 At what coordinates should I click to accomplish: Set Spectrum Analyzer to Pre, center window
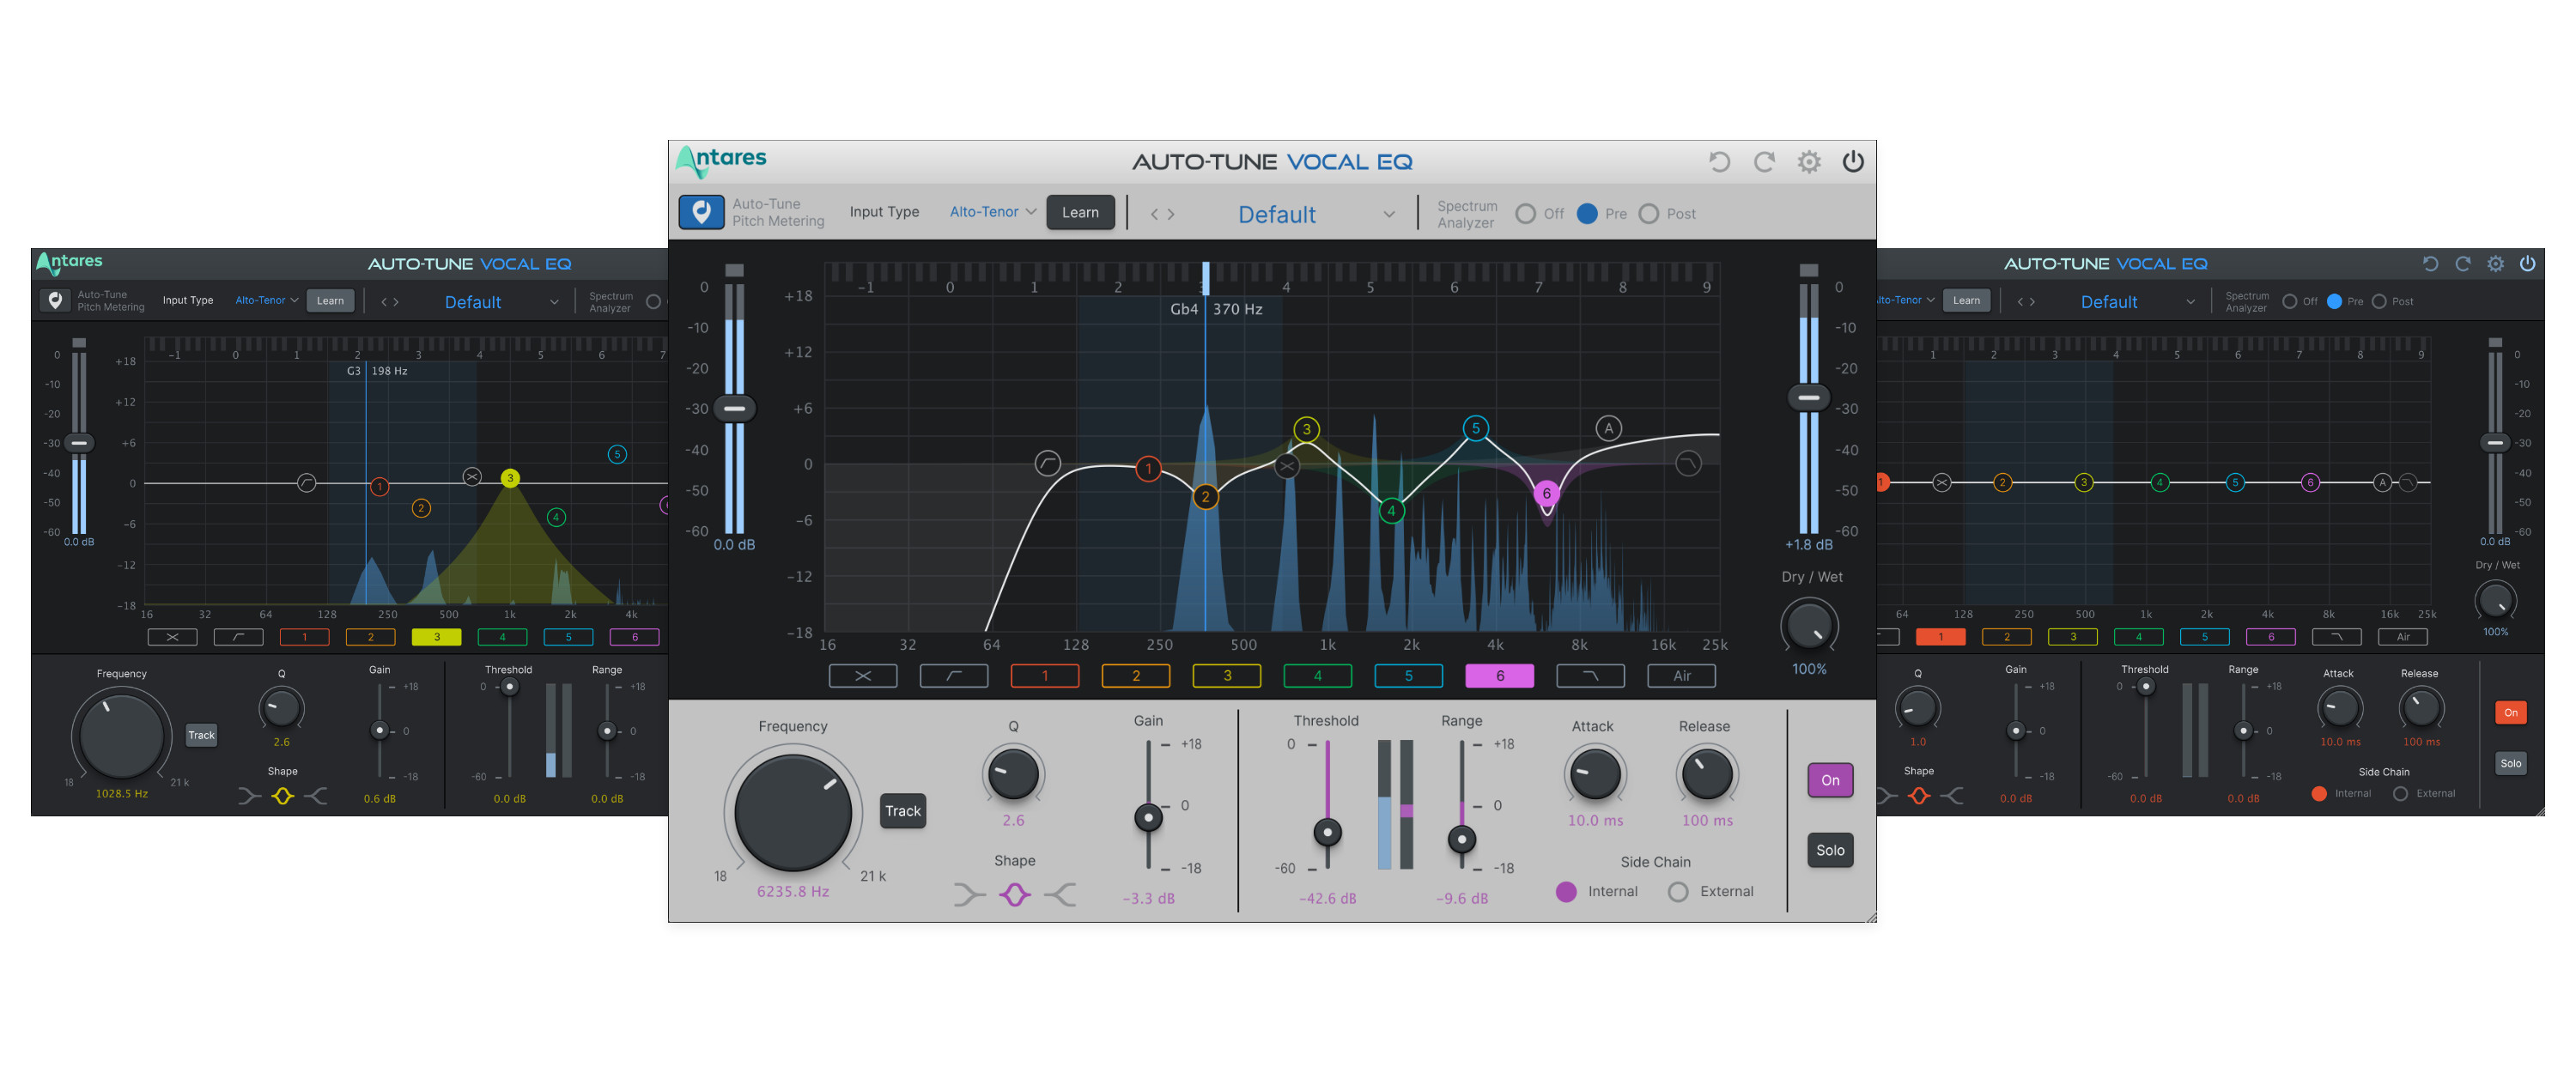1587,214
